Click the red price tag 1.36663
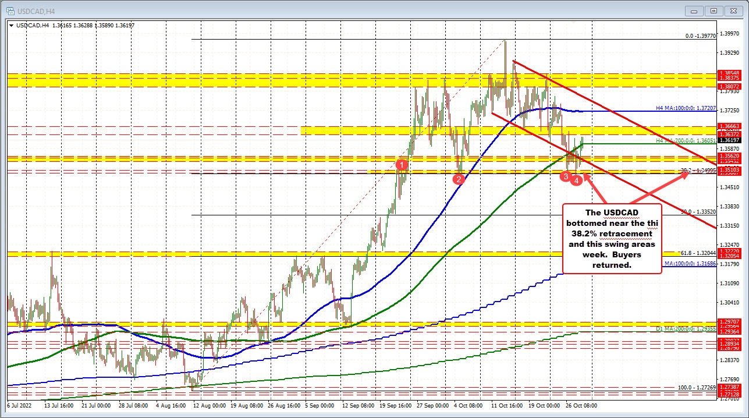This screenshot has width=749, height=418. tap(729, 126)
